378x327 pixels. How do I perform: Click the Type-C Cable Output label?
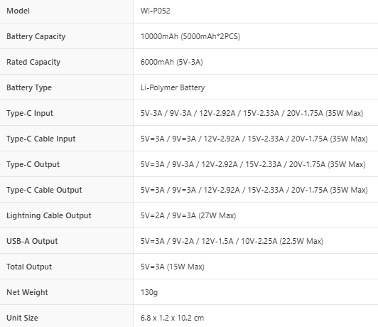tap(44, 190)
